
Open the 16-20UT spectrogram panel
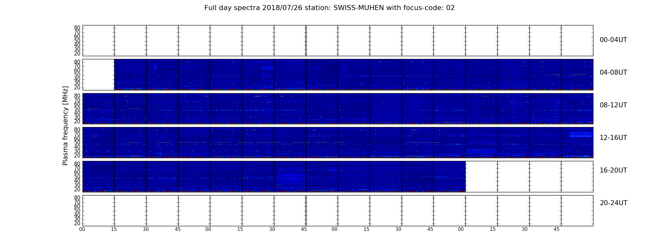coord(338,177)
